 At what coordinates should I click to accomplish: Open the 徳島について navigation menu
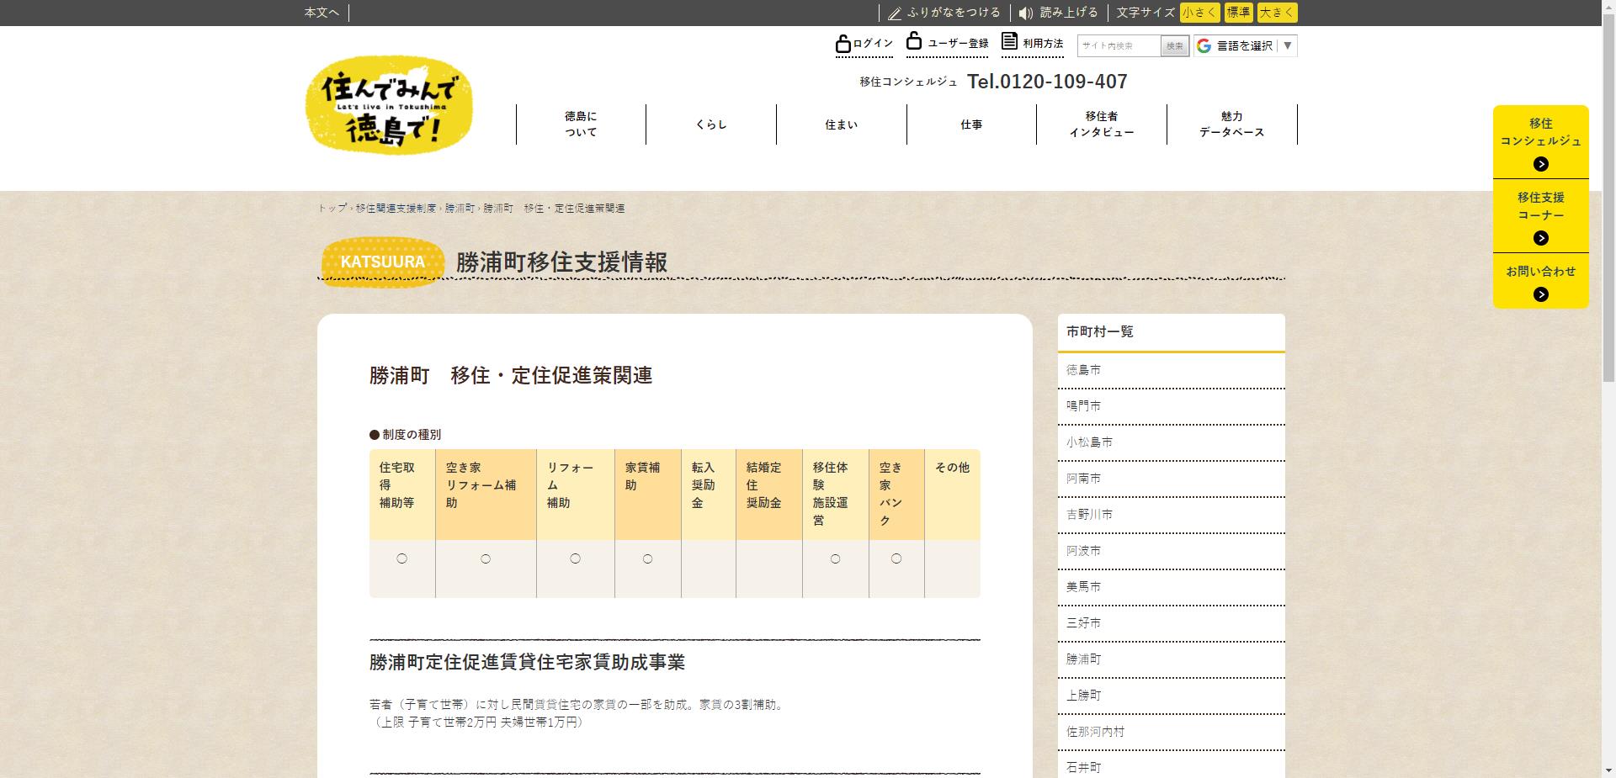coord(581,124)
